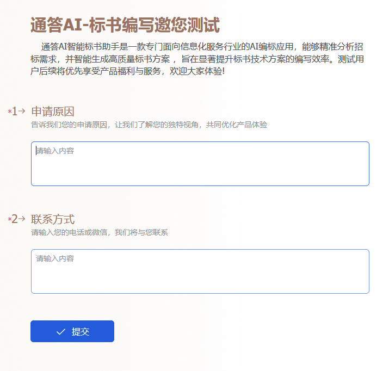Click the arrow next to number 1

(22, 111)
